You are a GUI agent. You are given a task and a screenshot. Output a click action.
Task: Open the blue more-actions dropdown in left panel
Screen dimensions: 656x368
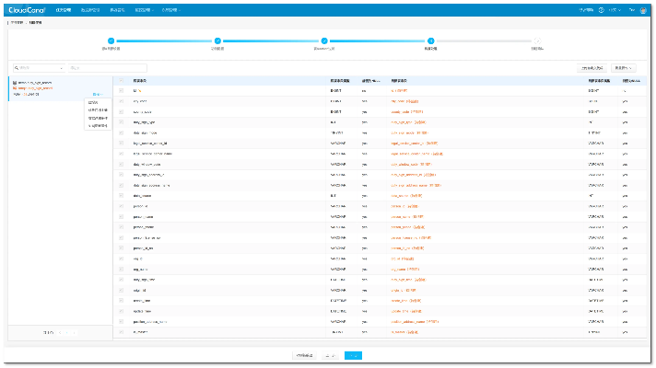coord(97,95)
